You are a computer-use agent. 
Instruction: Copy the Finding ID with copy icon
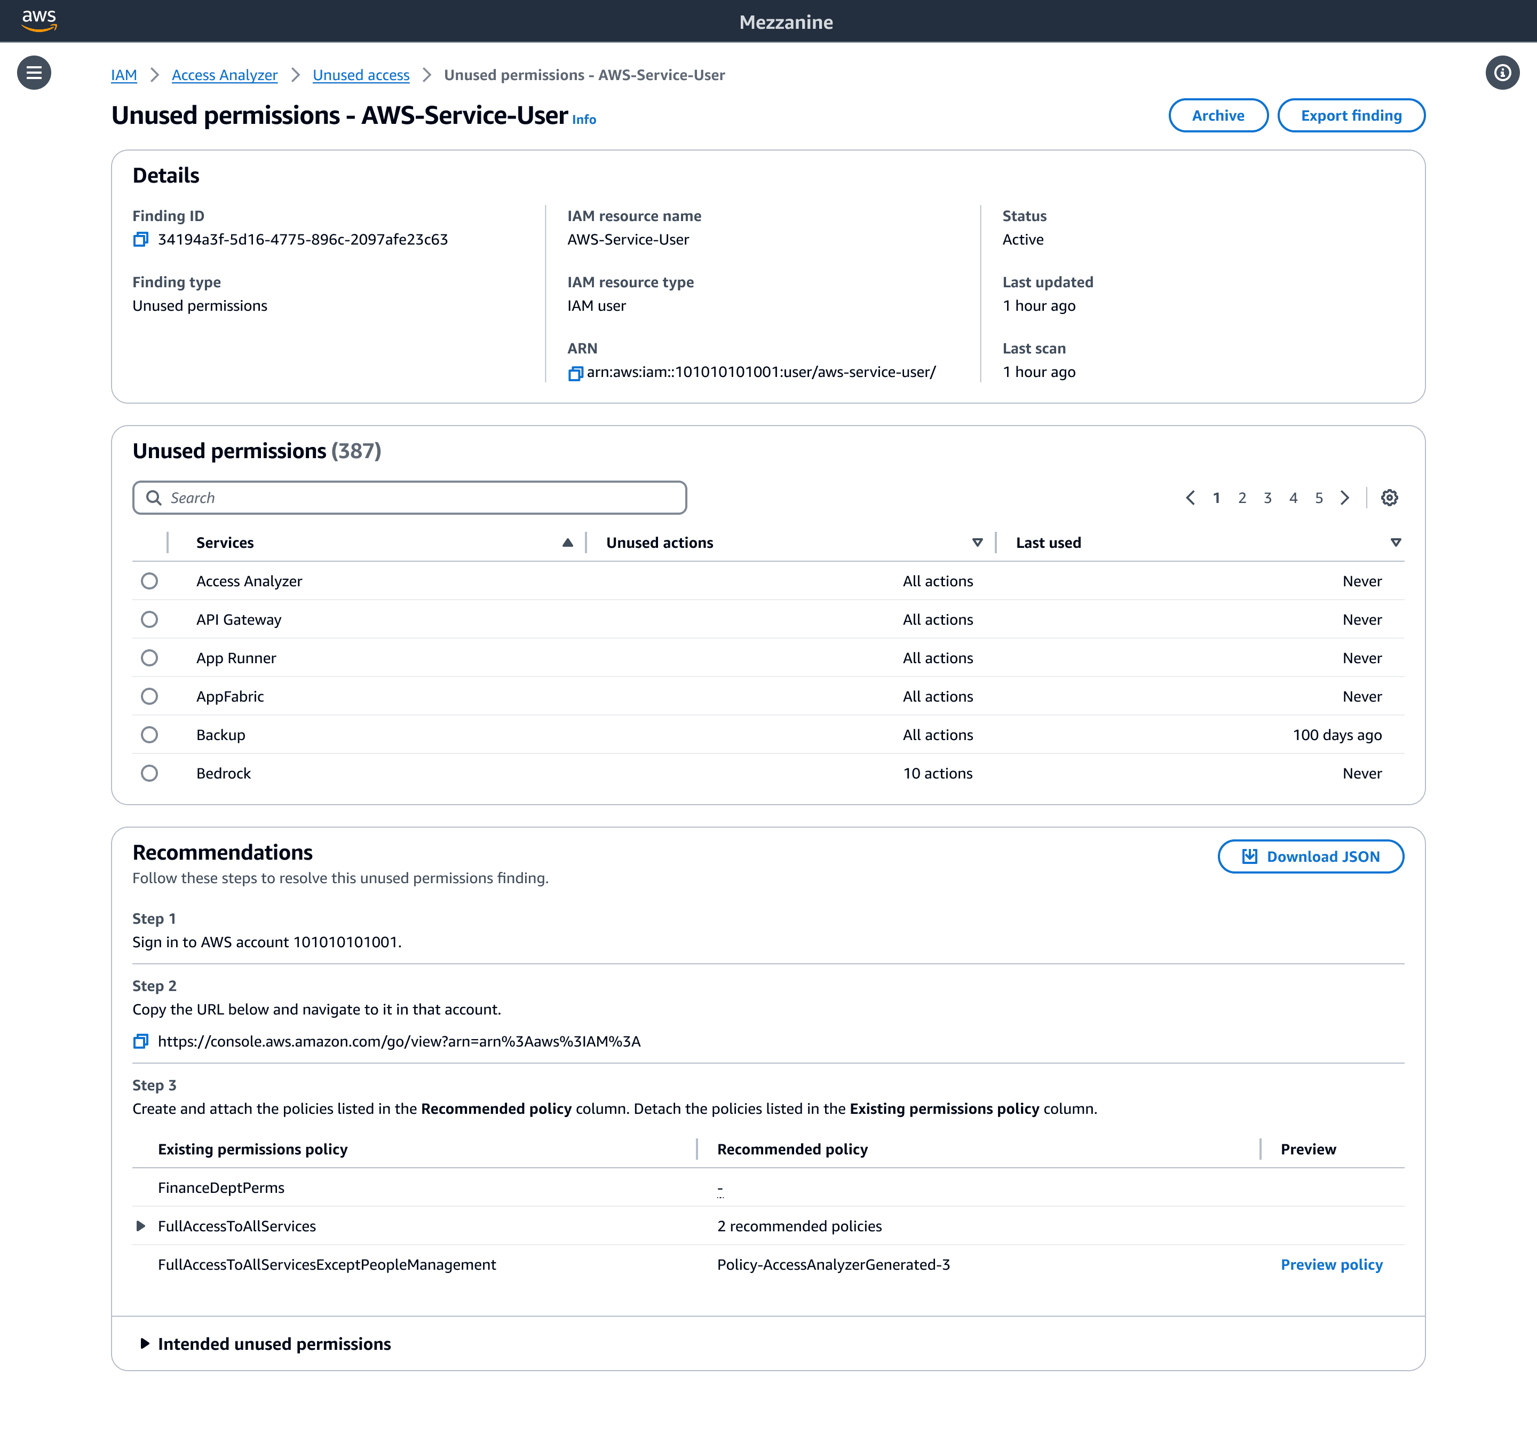[140, 240]
